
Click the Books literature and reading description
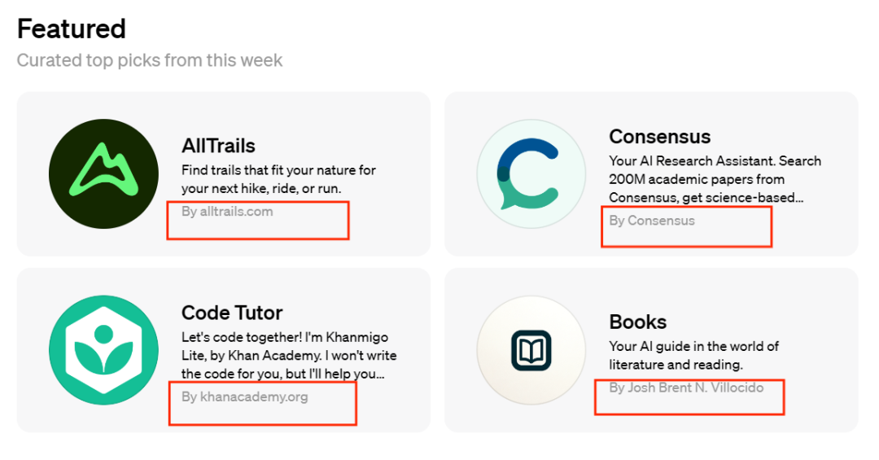693,356
